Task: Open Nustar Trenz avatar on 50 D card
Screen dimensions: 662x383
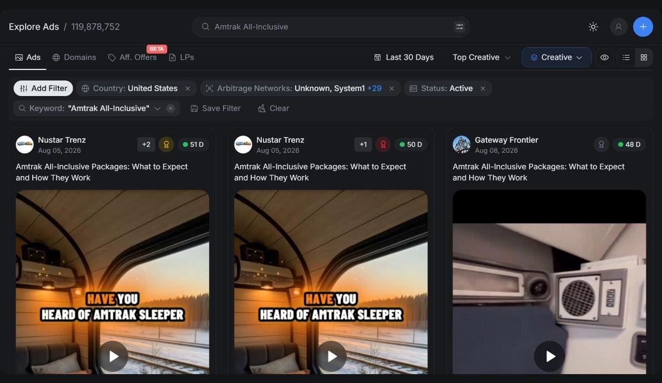Action: click(243, 144)
